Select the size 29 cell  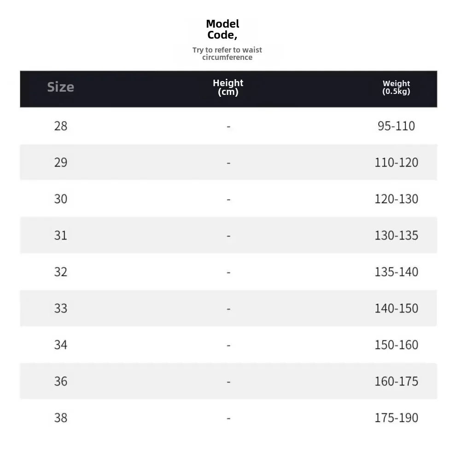pyautogui.click(x=61, y=162)
